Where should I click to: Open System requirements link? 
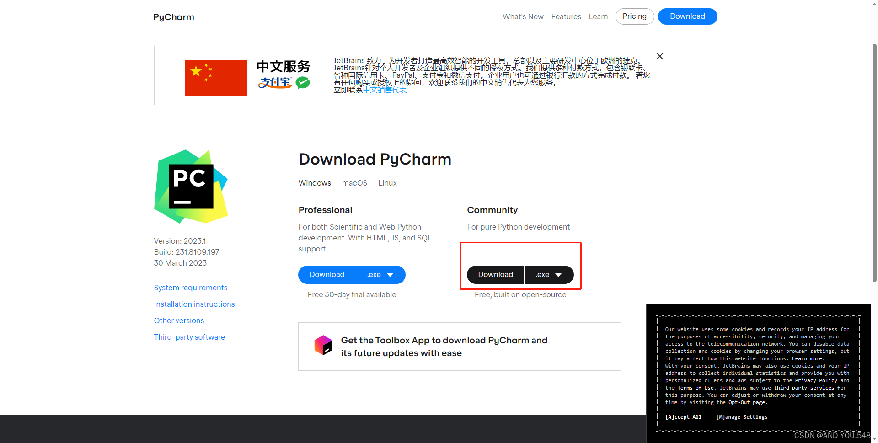click(x=191, y=288)
